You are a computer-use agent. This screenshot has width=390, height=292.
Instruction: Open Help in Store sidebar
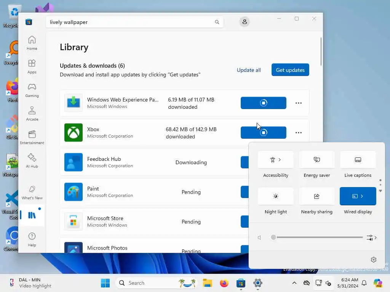(x=32, y=240)
